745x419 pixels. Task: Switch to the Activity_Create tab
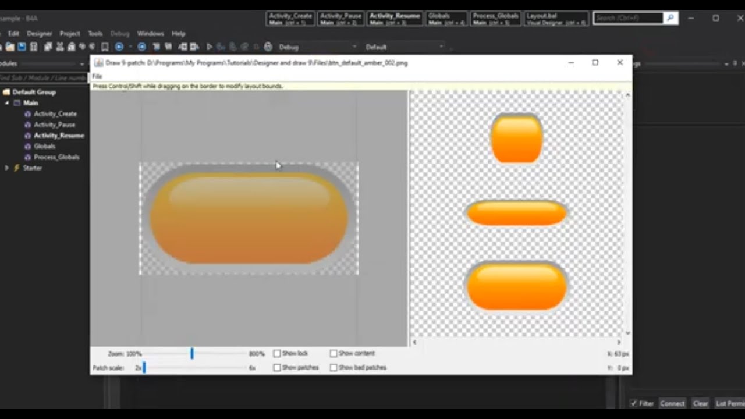point(290,19)
